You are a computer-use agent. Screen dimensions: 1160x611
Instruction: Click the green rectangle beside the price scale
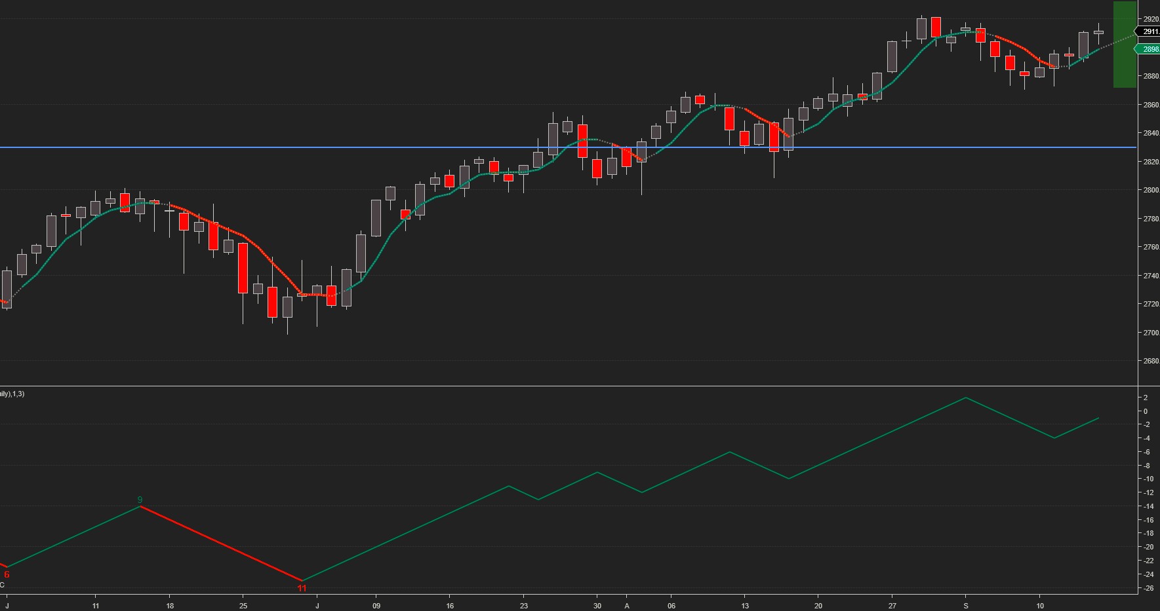click(x=1125, y=45)
